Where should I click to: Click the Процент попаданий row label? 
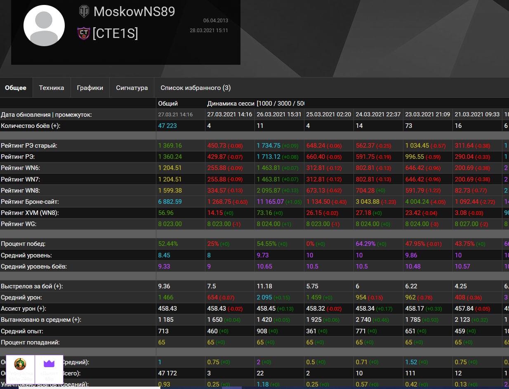pos(30,342)
